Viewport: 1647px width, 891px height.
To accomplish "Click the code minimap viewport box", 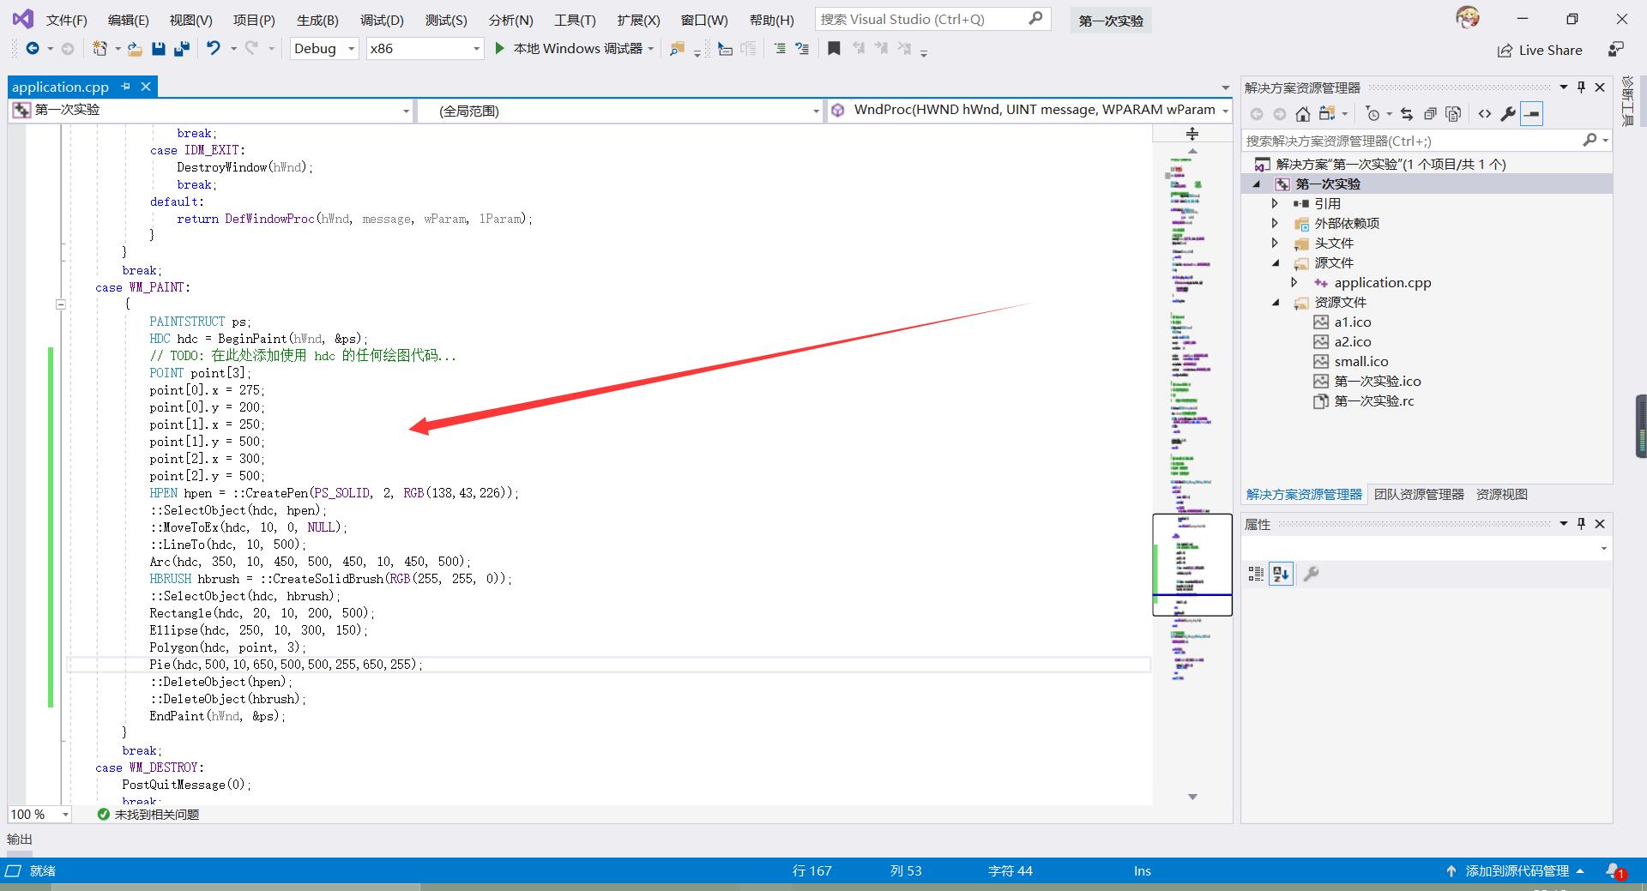I will (x=1192, y=565).
